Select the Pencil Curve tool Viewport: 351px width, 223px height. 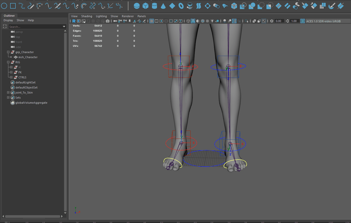pyautogui.click(x=31, y=6)
